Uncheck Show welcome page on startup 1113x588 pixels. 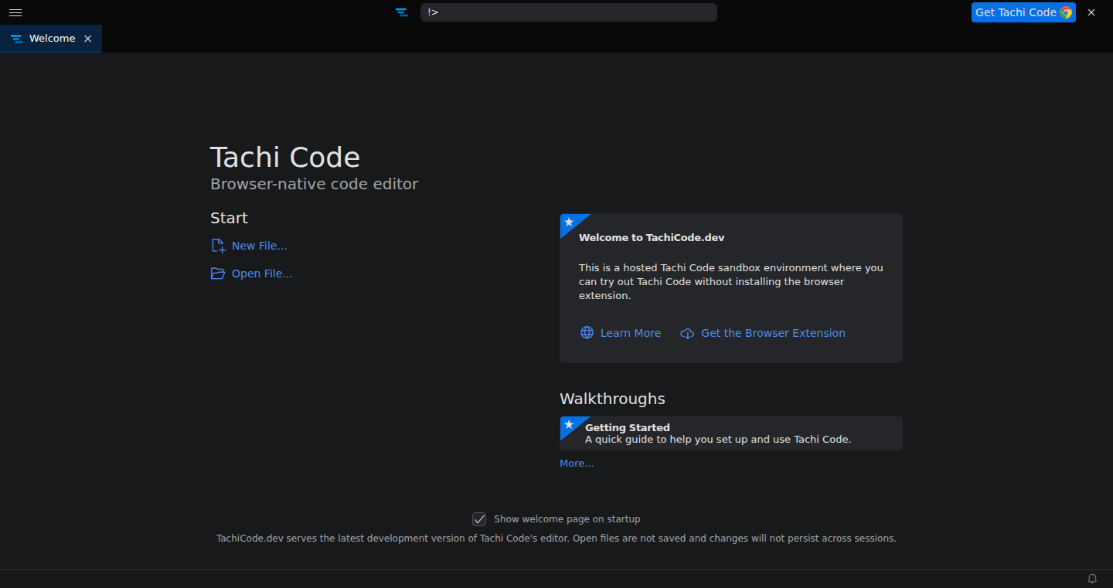coord(479,519)
